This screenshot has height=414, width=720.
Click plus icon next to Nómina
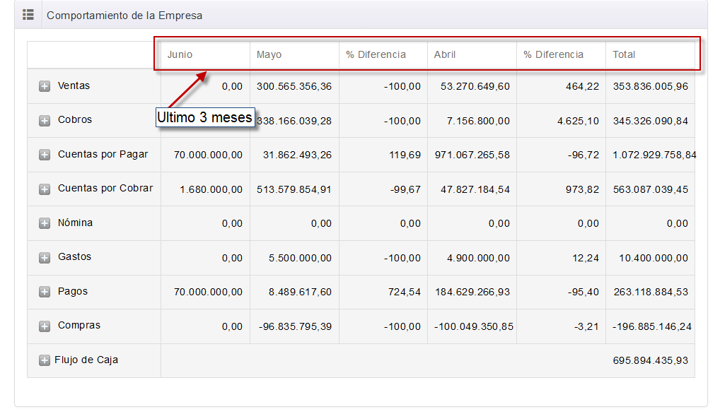click(45, 223)
